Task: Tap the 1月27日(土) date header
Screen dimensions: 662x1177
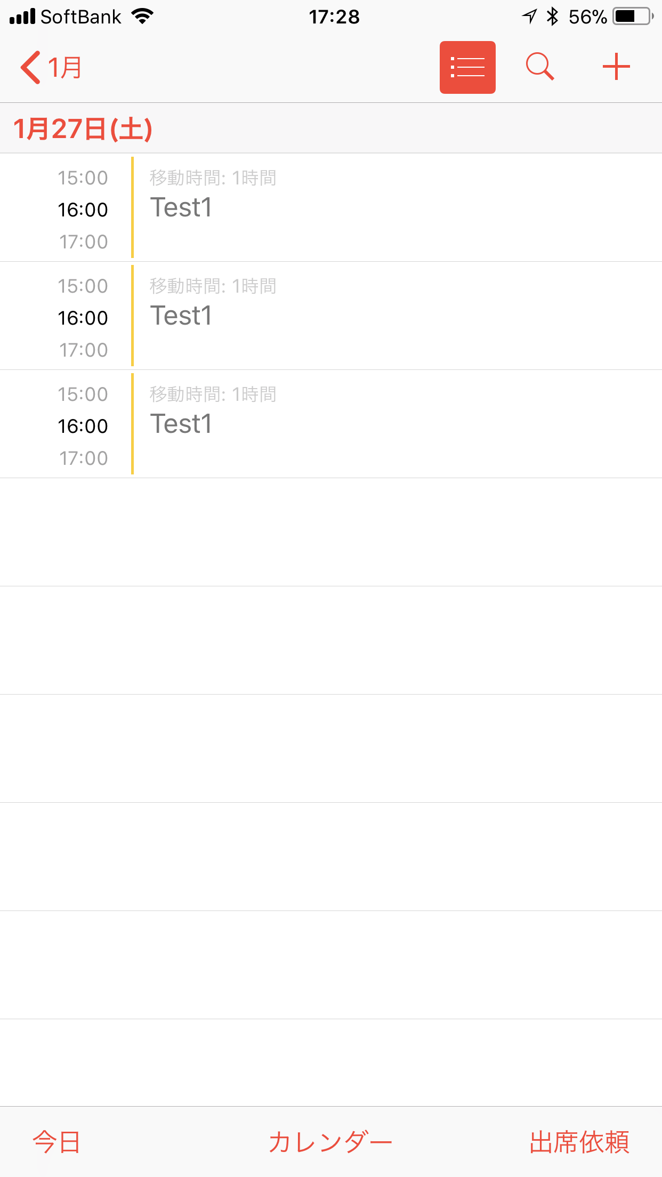Action: coord(83,129)
